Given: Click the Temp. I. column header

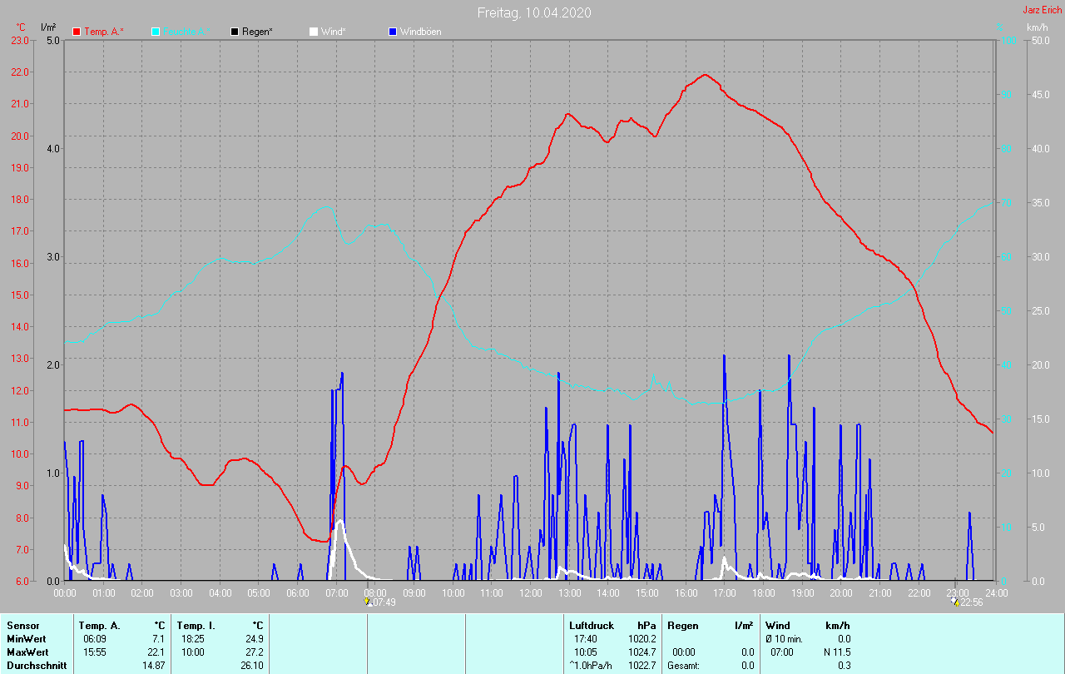Looking at the screenshot, I should [x=196, y=626].
